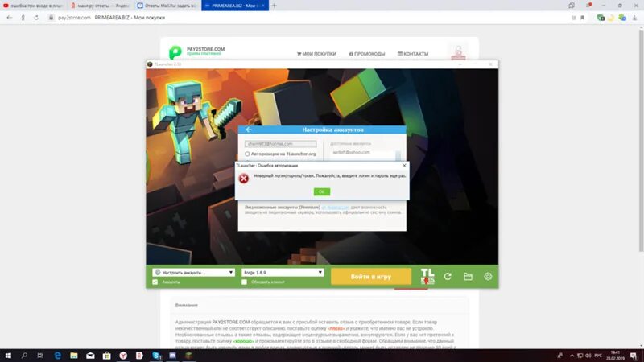Open Microsoft Edge from the taskbar

point(57,356)
